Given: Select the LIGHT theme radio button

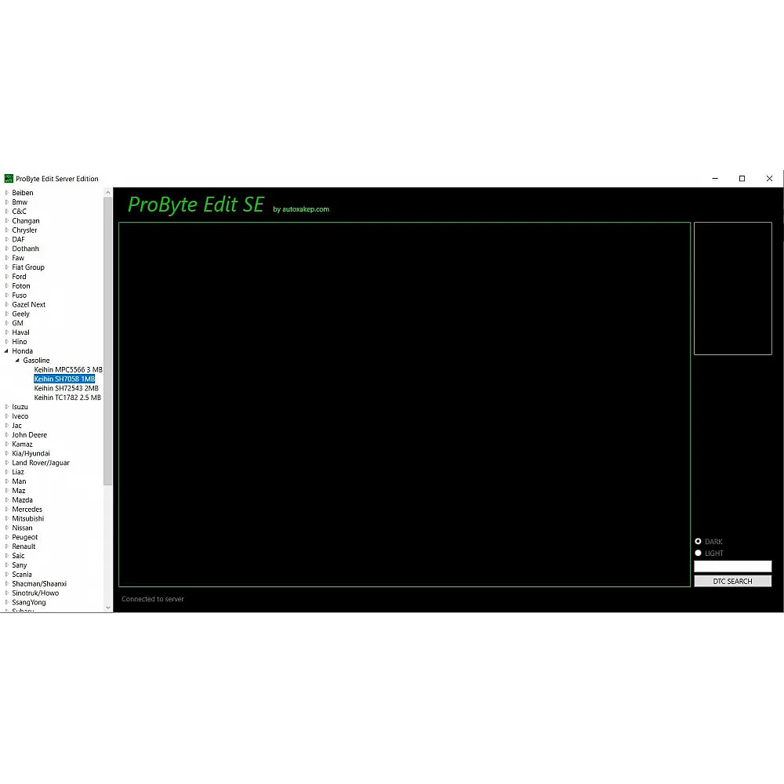Looking at the screenshot, I should pyautogui.click(x=698, y=554).
